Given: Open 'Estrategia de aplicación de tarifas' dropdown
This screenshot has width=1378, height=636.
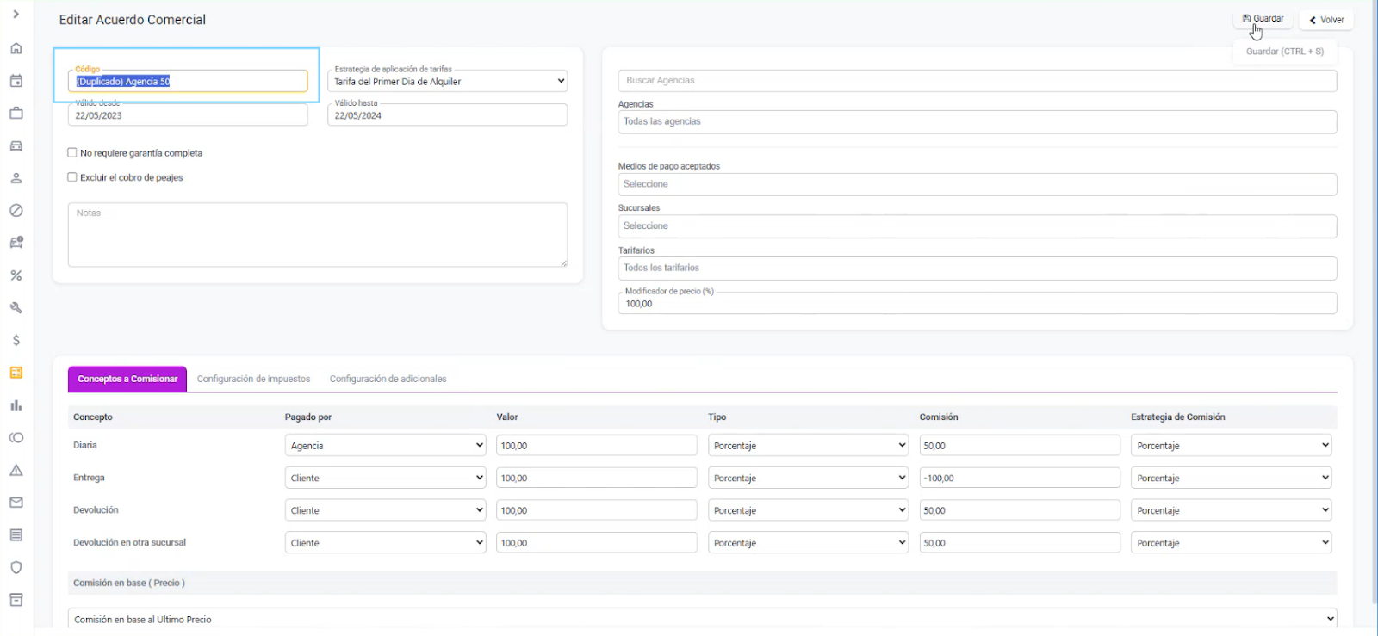Looking at the screenshot, I should click(448, 82).
